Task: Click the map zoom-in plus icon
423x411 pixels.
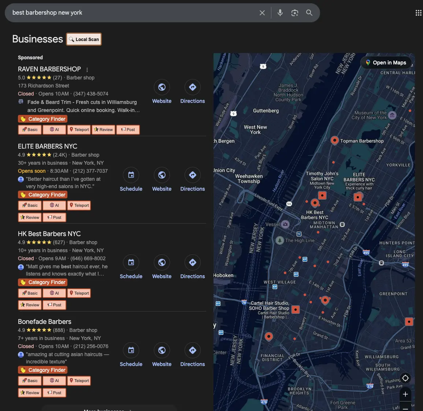Action: (x=405, y=394)
